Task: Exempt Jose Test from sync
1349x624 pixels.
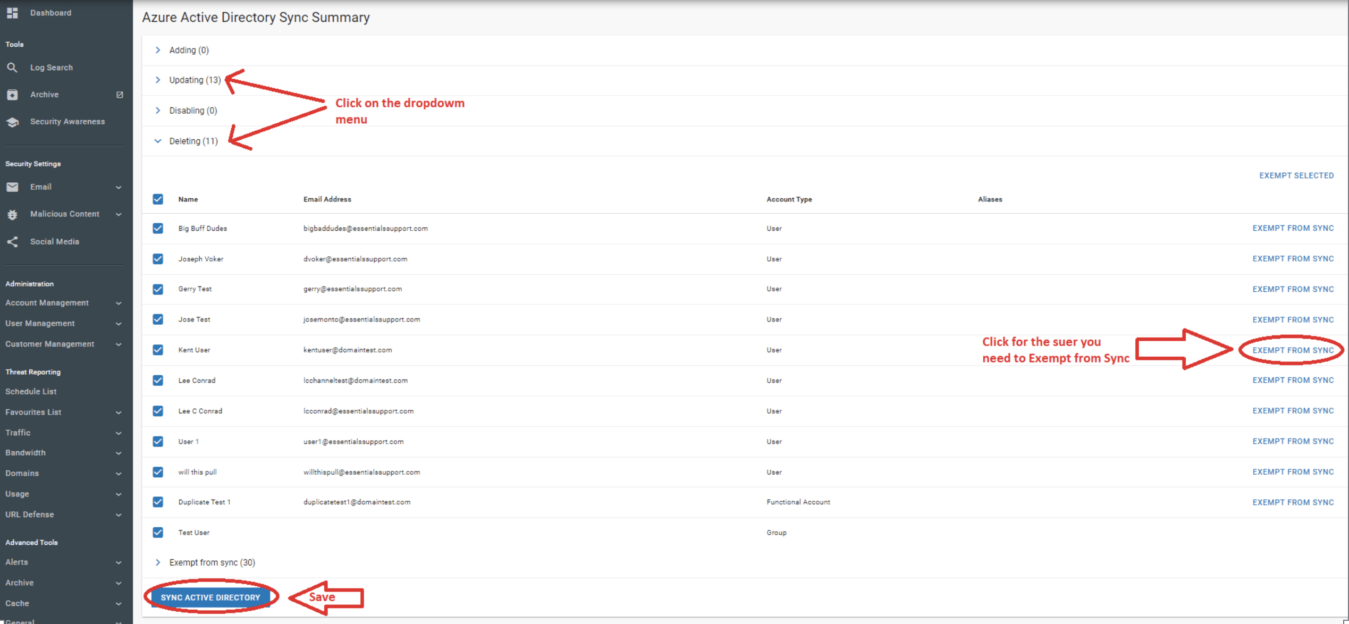Action: 1293,320
